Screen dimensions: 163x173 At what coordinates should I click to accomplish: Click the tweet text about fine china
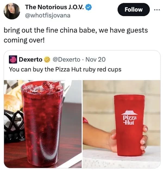[76, 35]
